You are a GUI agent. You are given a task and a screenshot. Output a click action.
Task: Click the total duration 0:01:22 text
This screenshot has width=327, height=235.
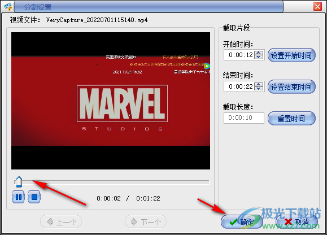pyautogui.click(x=148, y=198)
